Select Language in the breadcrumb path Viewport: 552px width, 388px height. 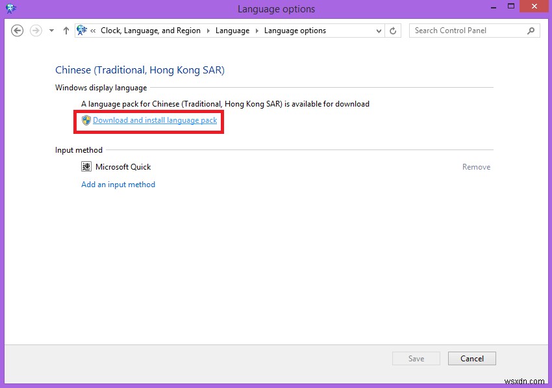click(x=232, y=31)
